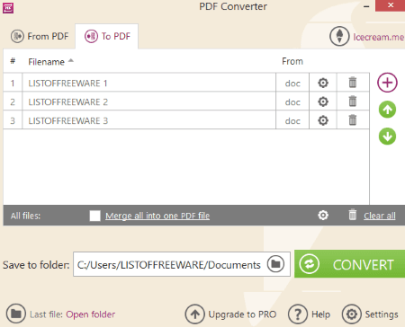Viewport: 405px width, 327px height.
Task: Delete LISTOFFREEWARE 2 from the list
Action: coord(353,102)
